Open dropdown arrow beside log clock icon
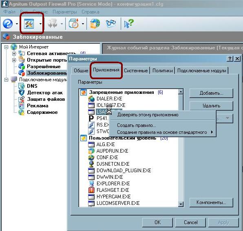Screen dimensions: 243x231 coord(83,24)
